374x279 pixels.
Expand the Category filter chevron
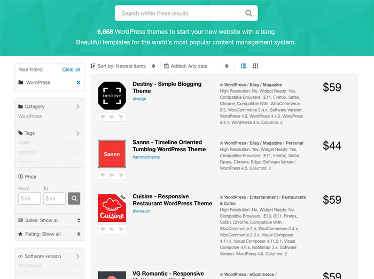[78, 107]
